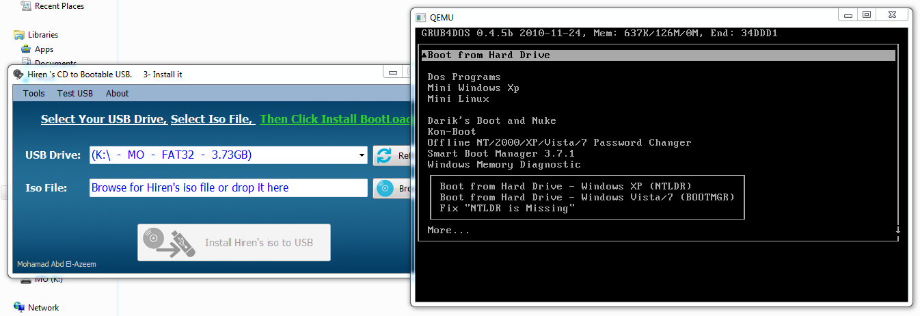
Task: Click the QEMU window title icon
Action: point(420,17)
